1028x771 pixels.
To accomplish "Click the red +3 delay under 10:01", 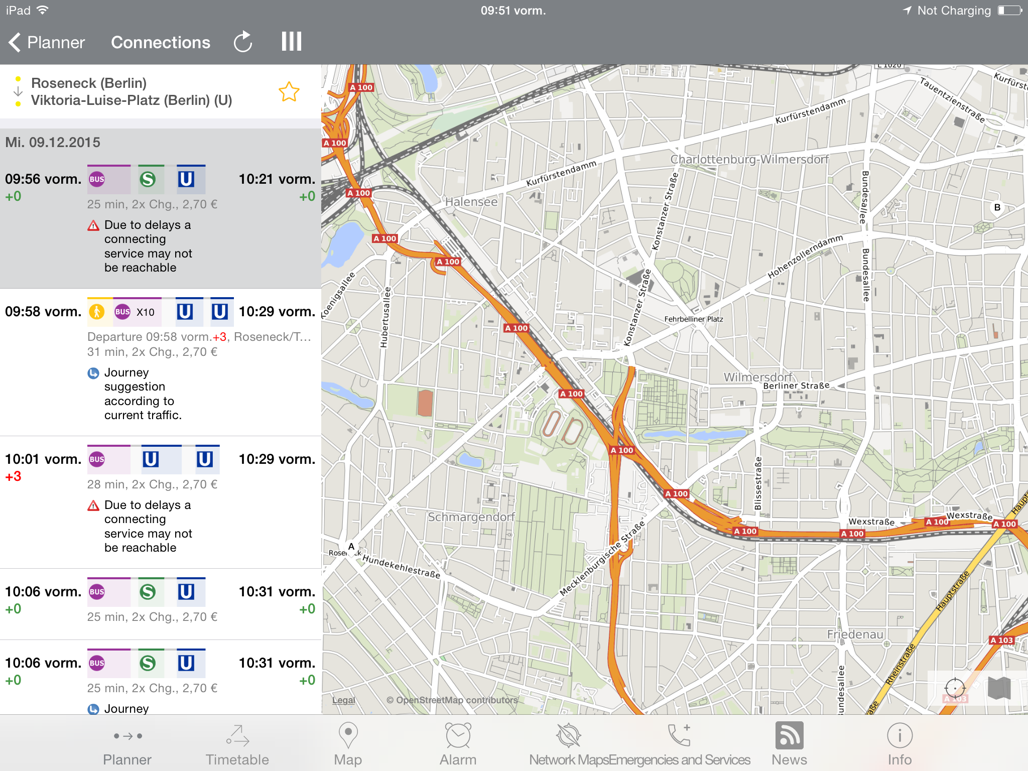I will (x=14, y=476).
